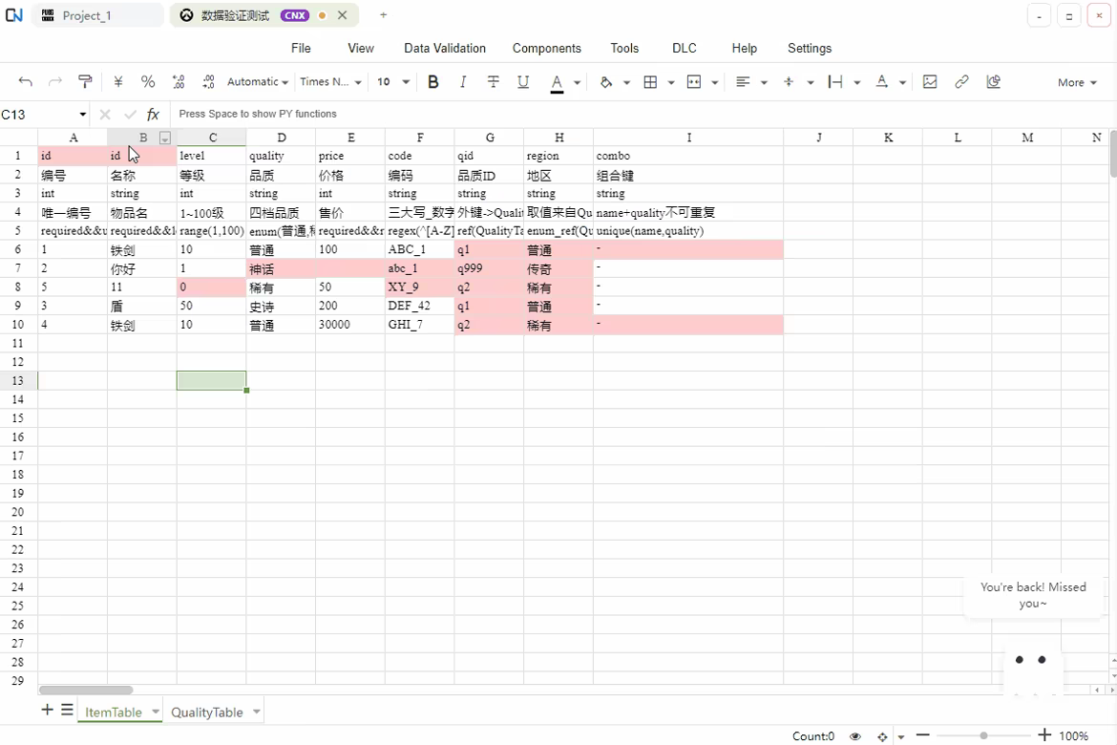Image resolution: width=1117 pixels, height=745 pixels.
Task: Open a new tab with plus button
Action: click(383, 15)
